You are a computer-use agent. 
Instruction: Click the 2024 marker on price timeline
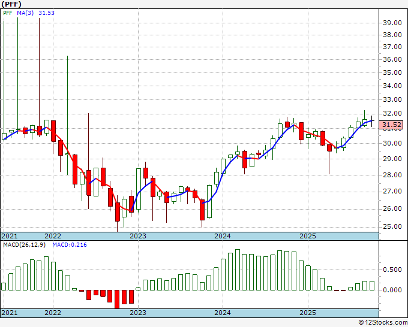coord(223,236)
